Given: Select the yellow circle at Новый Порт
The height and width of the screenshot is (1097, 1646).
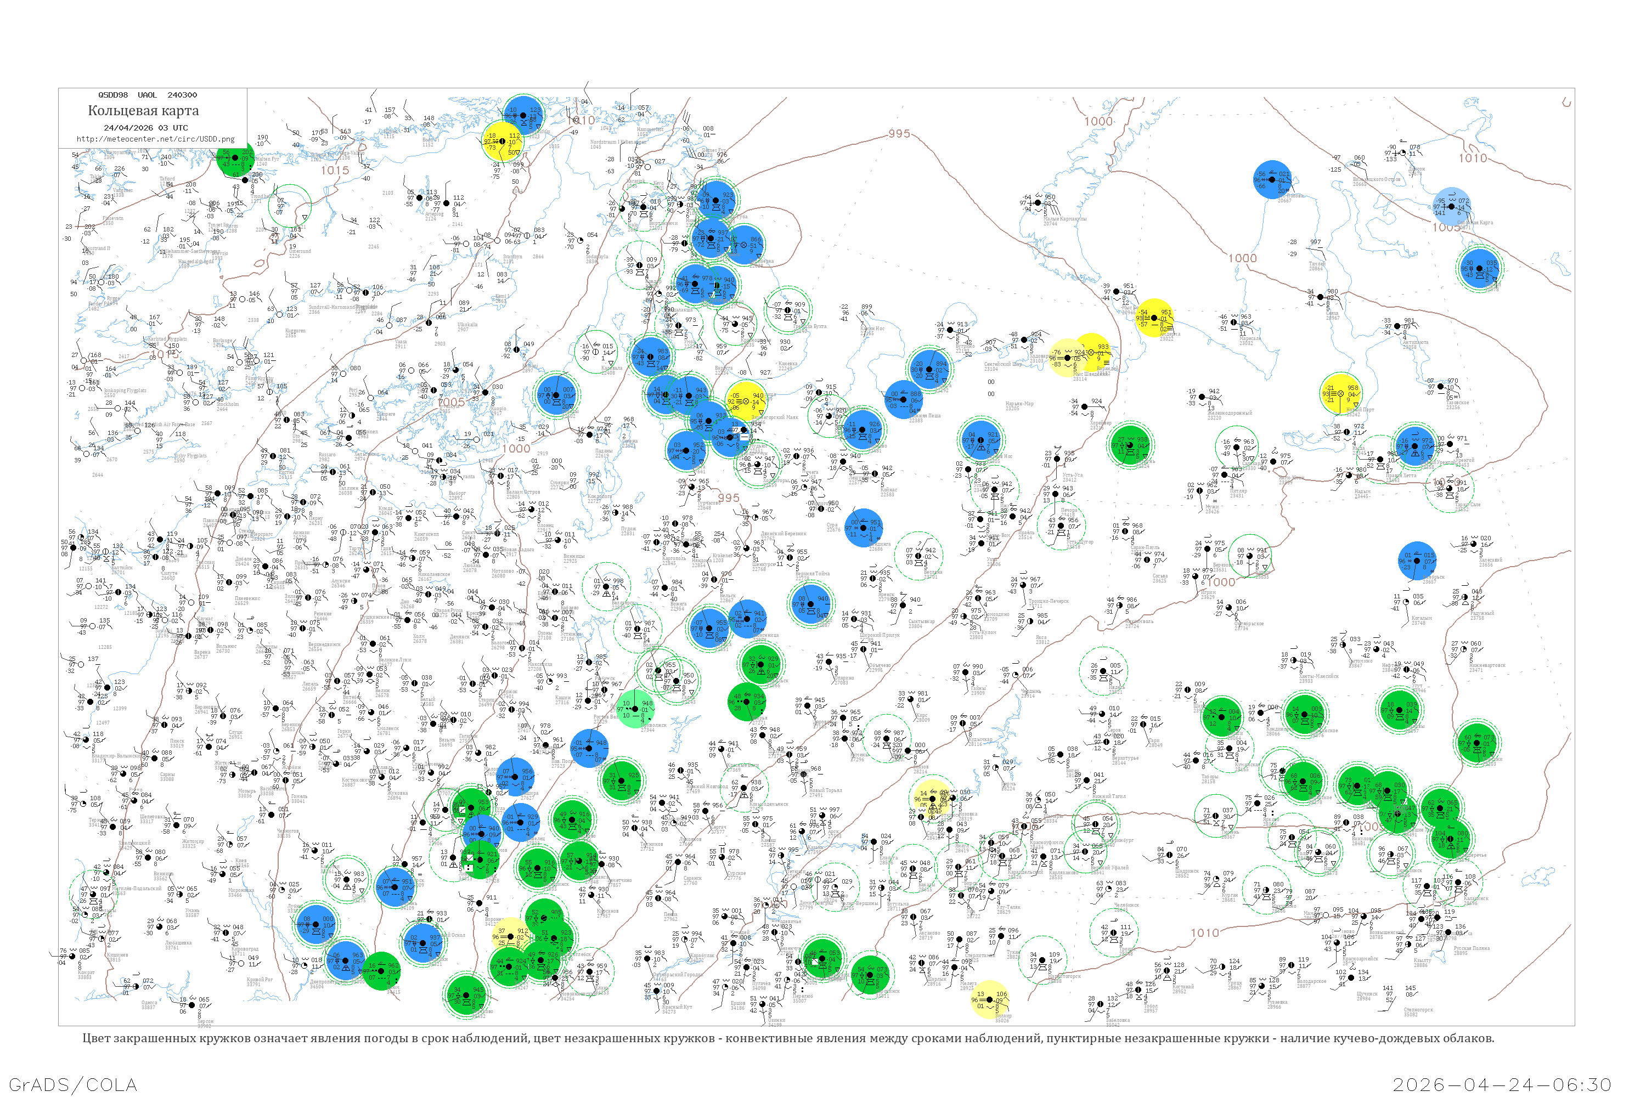Looking at the screenshot, I should 1340,394.
